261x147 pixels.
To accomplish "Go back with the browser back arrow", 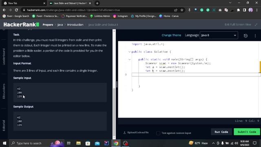I will pyautogui.click(x=4, y=10).
